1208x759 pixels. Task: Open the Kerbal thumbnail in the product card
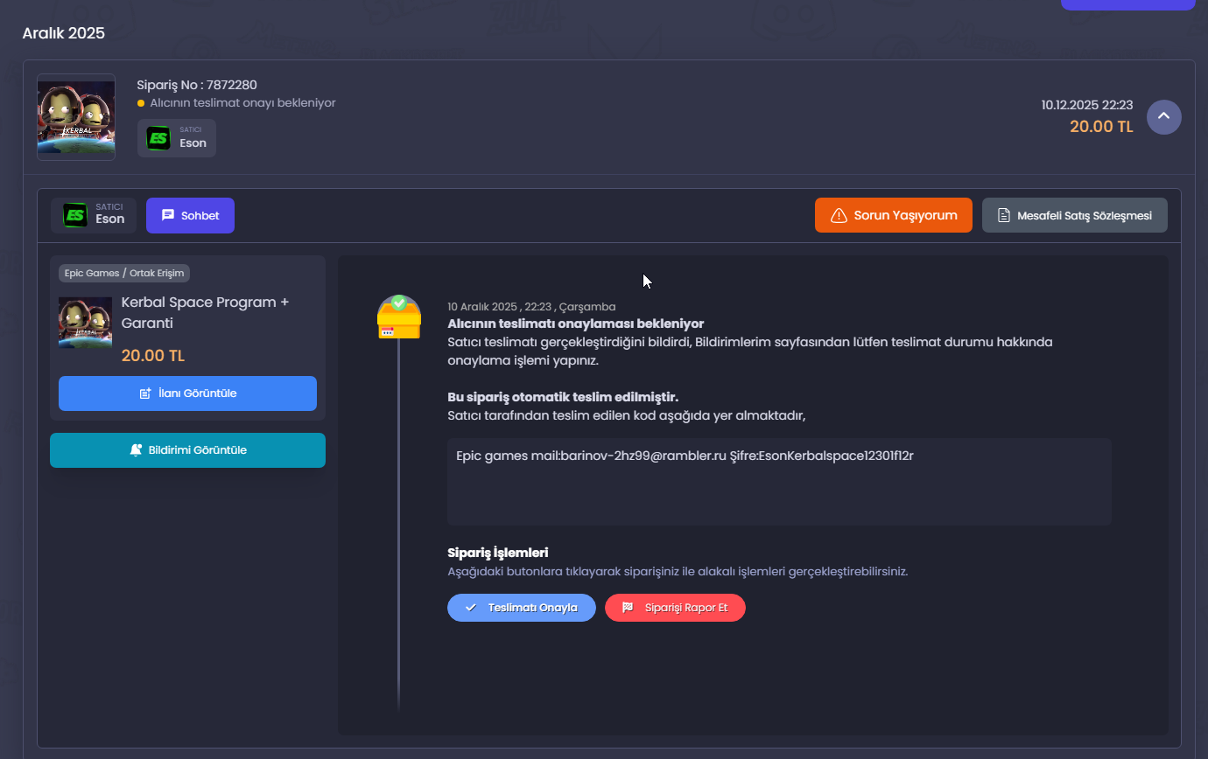coord(85,323)
